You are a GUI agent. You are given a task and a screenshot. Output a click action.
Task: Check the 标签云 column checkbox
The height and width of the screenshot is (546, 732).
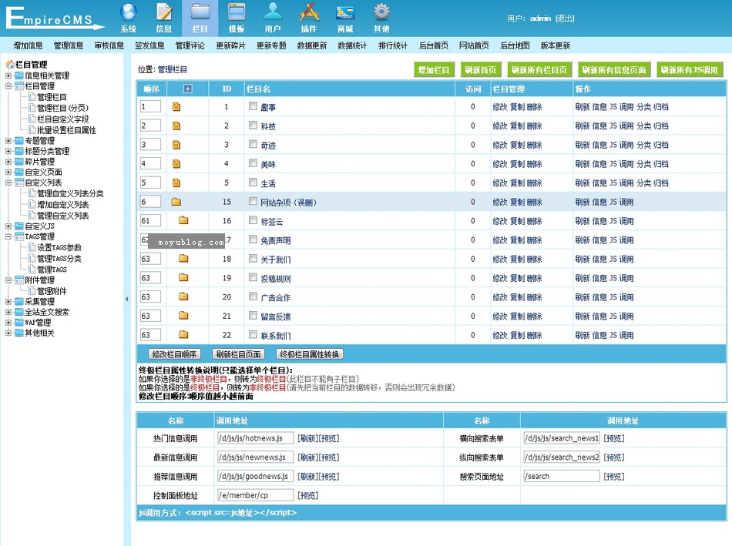pyautogui.click(x=253, y=220)
